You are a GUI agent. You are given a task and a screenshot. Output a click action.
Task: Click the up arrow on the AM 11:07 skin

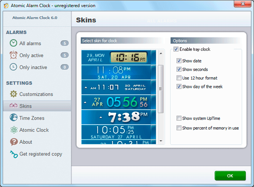point(86,87)
